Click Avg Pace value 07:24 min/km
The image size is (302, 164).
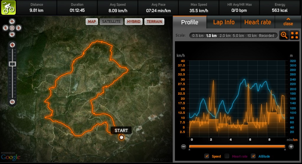pyautogui.click(x=158, y=11)
